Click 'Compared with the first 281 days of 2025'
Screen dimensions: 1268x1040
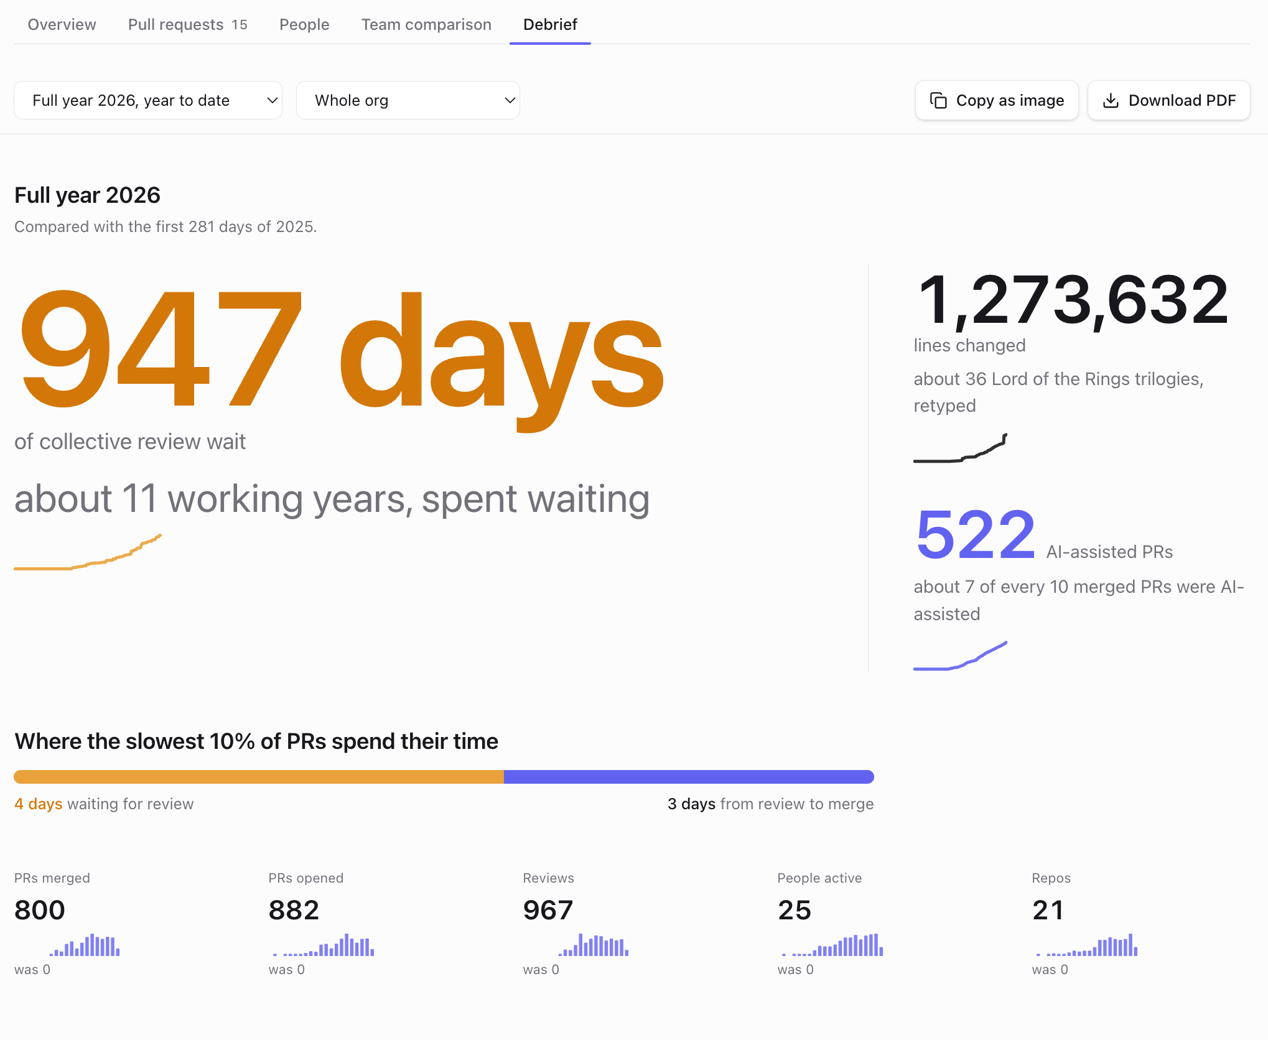tap(165, 226)
